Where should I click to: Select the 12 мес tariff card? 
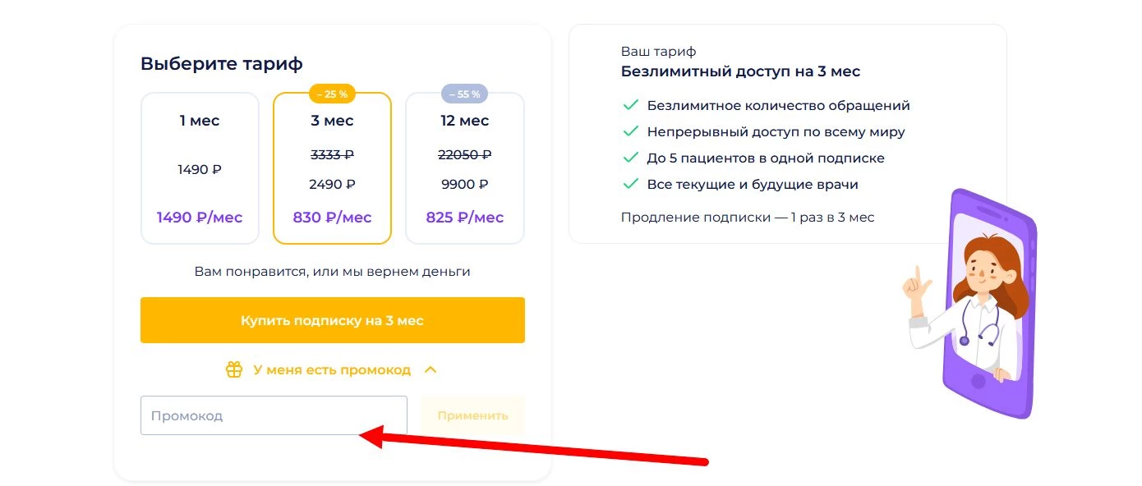pos(464,168)
